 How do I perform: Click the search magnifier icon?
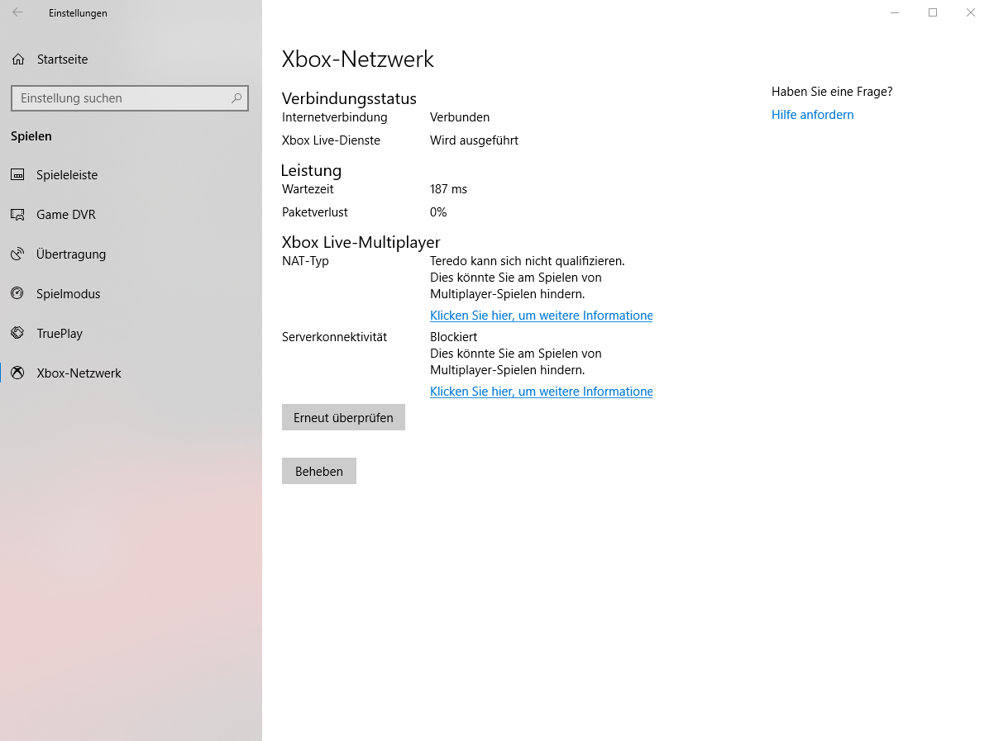(x=236, y=98)
